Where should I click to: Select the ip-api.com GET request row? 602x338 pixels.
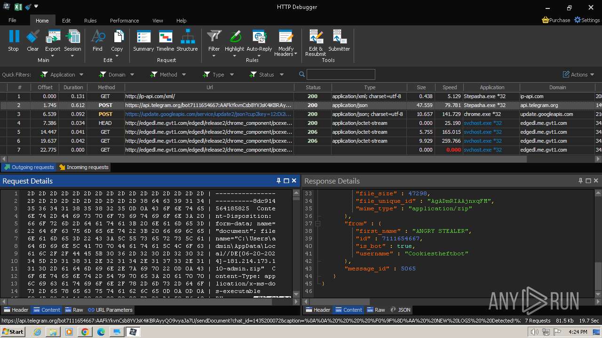click(x=301, y=96)
